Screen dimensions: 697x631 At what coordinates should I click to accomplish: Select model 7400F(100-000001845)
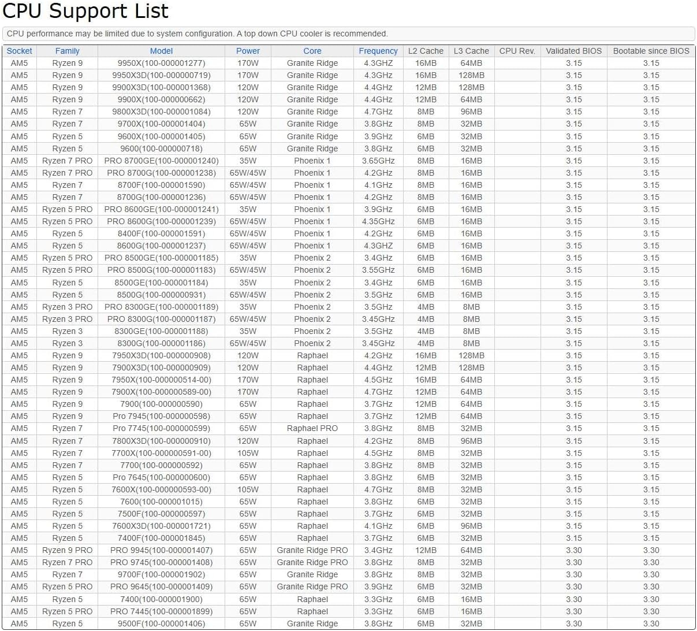point(161,538)
